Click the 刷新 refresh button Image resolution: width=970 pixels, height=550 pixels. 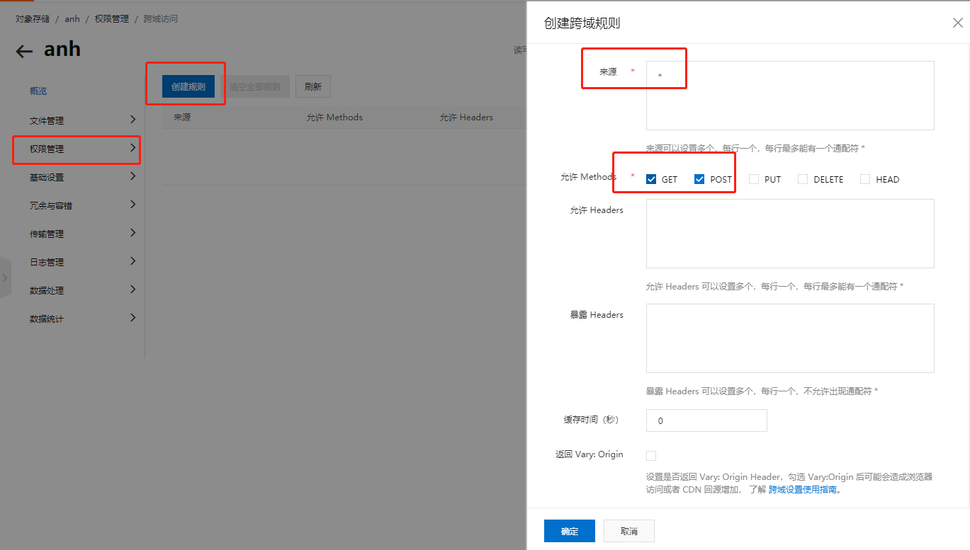312,86
